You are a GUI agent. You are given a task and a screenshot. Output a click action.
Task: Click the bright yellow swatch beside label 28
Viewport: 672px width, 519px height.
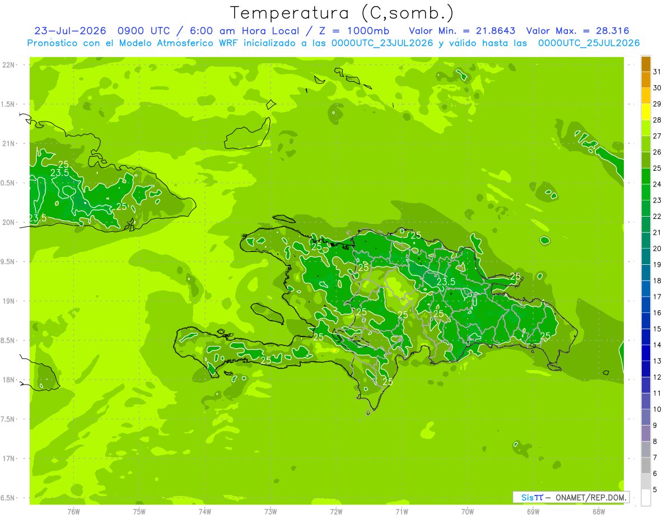point(646,113)
